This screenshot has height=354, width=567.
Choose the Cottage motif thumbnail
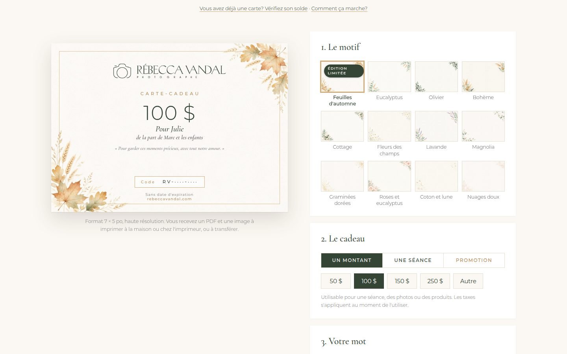click(342, 126)
